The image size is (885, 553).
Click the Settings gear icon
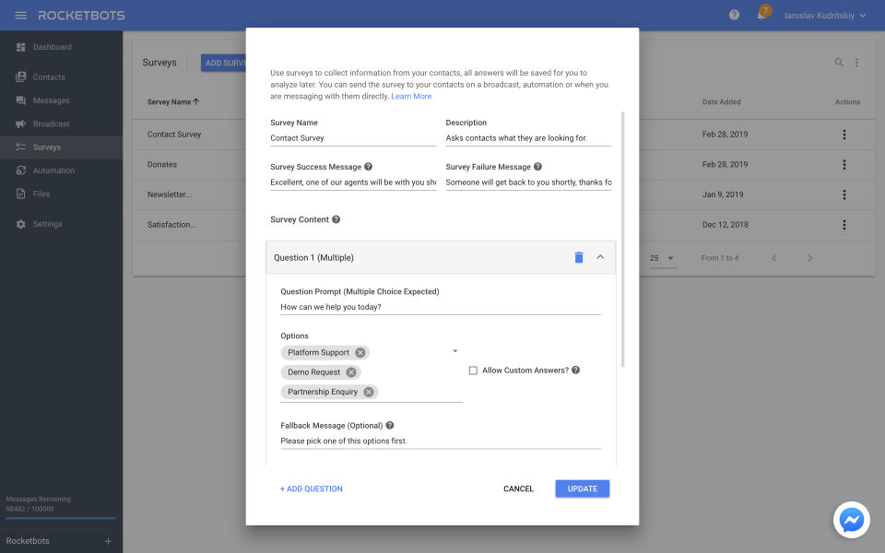[x=21, y=224]
